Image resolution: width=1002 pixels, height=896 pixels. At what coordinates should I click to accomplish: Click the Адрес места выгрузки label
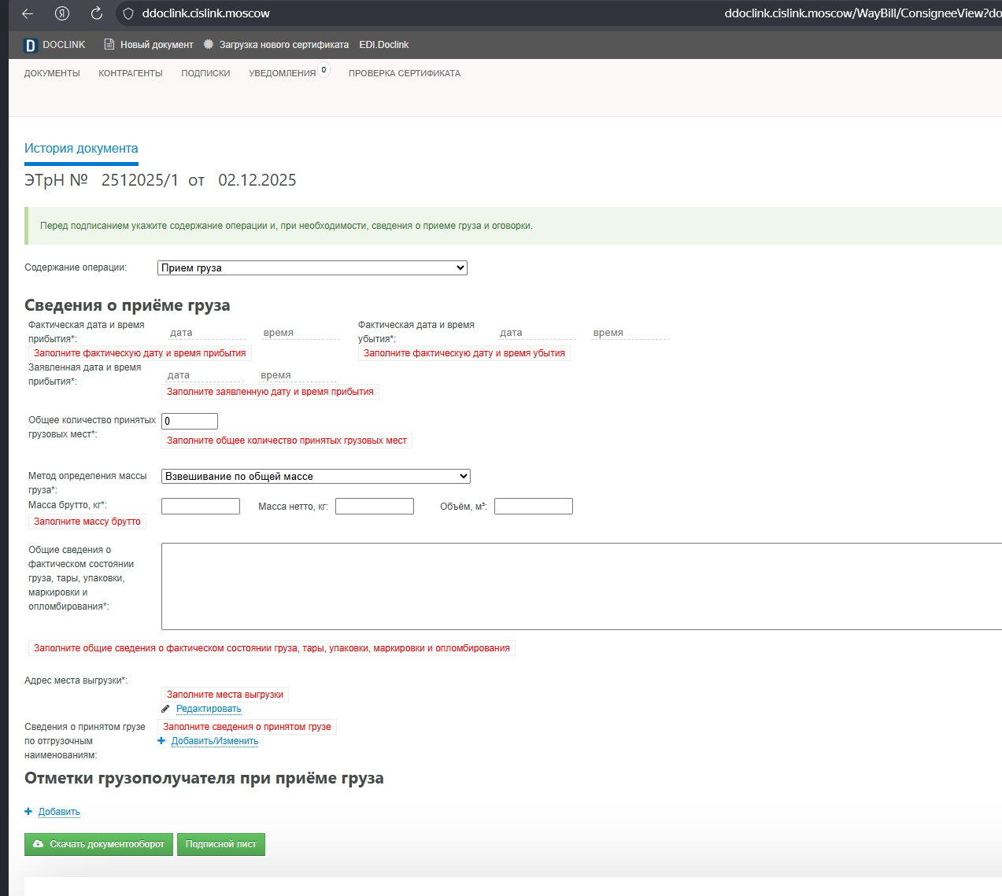pos(76,680)
